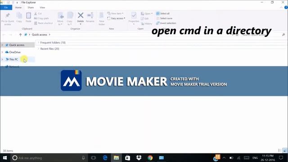Click the search magnifier icon

pos(283,35)
